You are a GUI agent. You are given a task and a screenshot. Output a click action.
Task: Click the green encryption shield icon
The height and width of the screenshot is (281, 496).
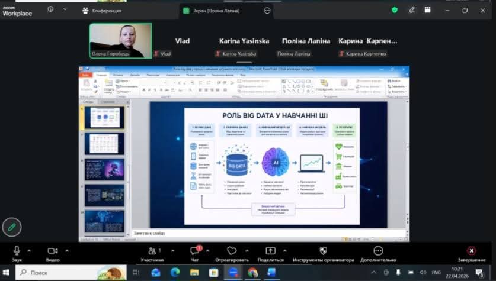(395, 10)
